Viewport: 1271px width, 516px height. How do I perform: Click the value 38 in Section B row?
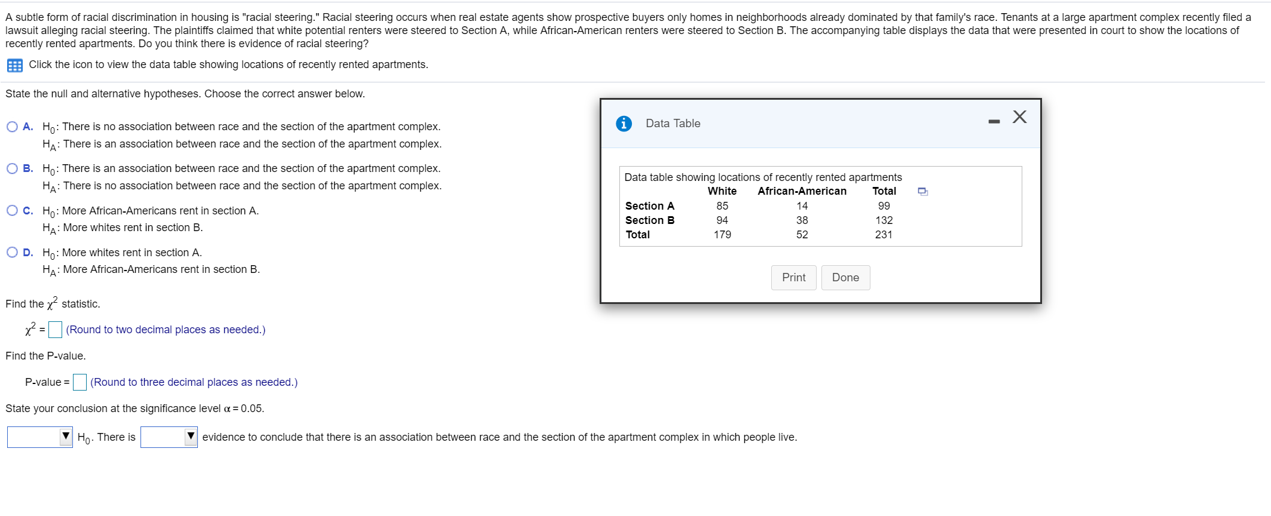click(802, 220)
